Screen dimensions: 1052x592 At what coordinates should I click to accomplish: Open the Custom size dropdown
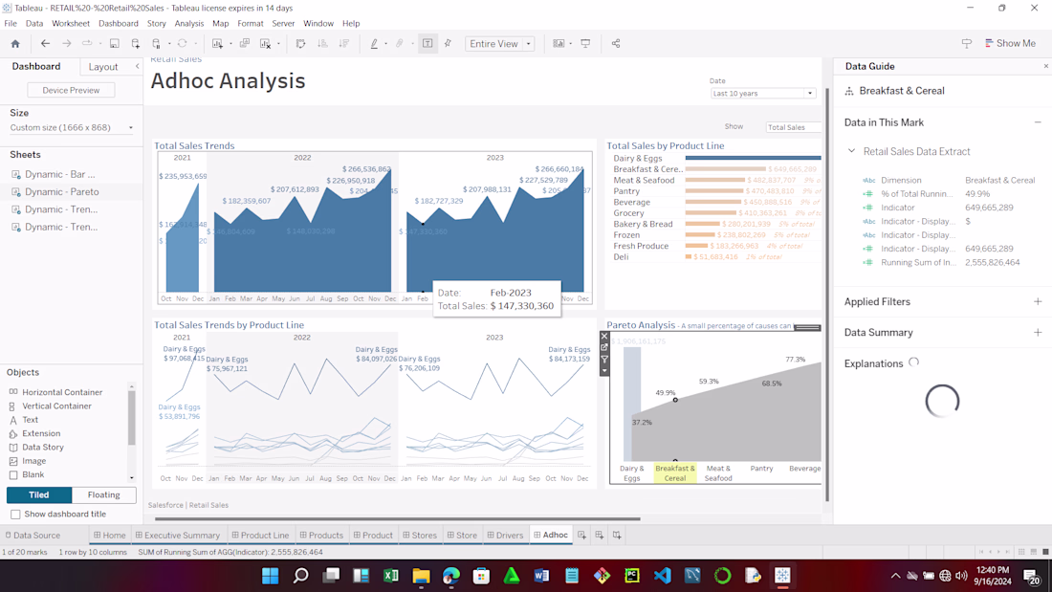click(71, 127)
